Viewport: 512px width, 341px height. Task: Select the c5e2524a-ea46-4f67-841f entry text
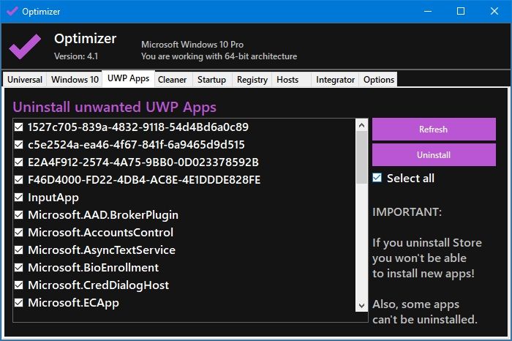[136, 145]
